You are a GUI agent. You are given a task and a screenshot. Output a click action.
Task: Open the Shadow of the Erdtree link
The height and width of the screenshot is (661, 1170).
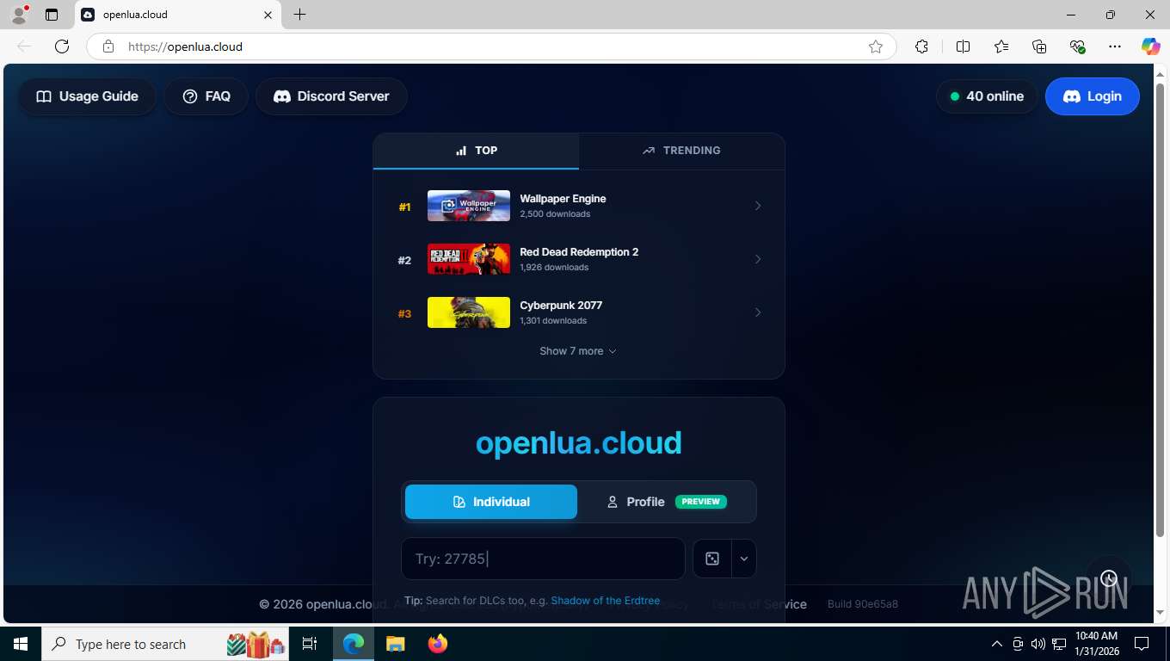pyautogui.click(x=606, y=601)
